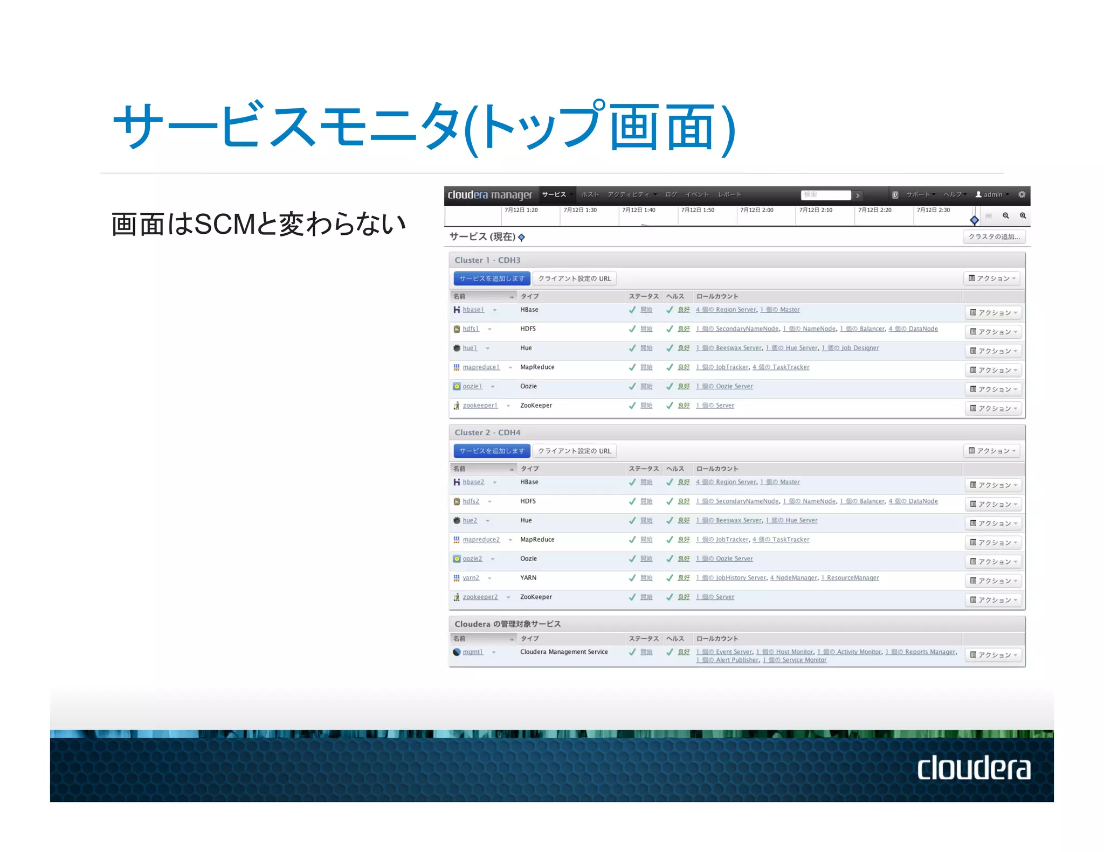Click the blue diamond time marker on the timeline
Image resolution: width=1104 pixels, height=852 pixels.
pyautogui.click(x=974, y=220)
